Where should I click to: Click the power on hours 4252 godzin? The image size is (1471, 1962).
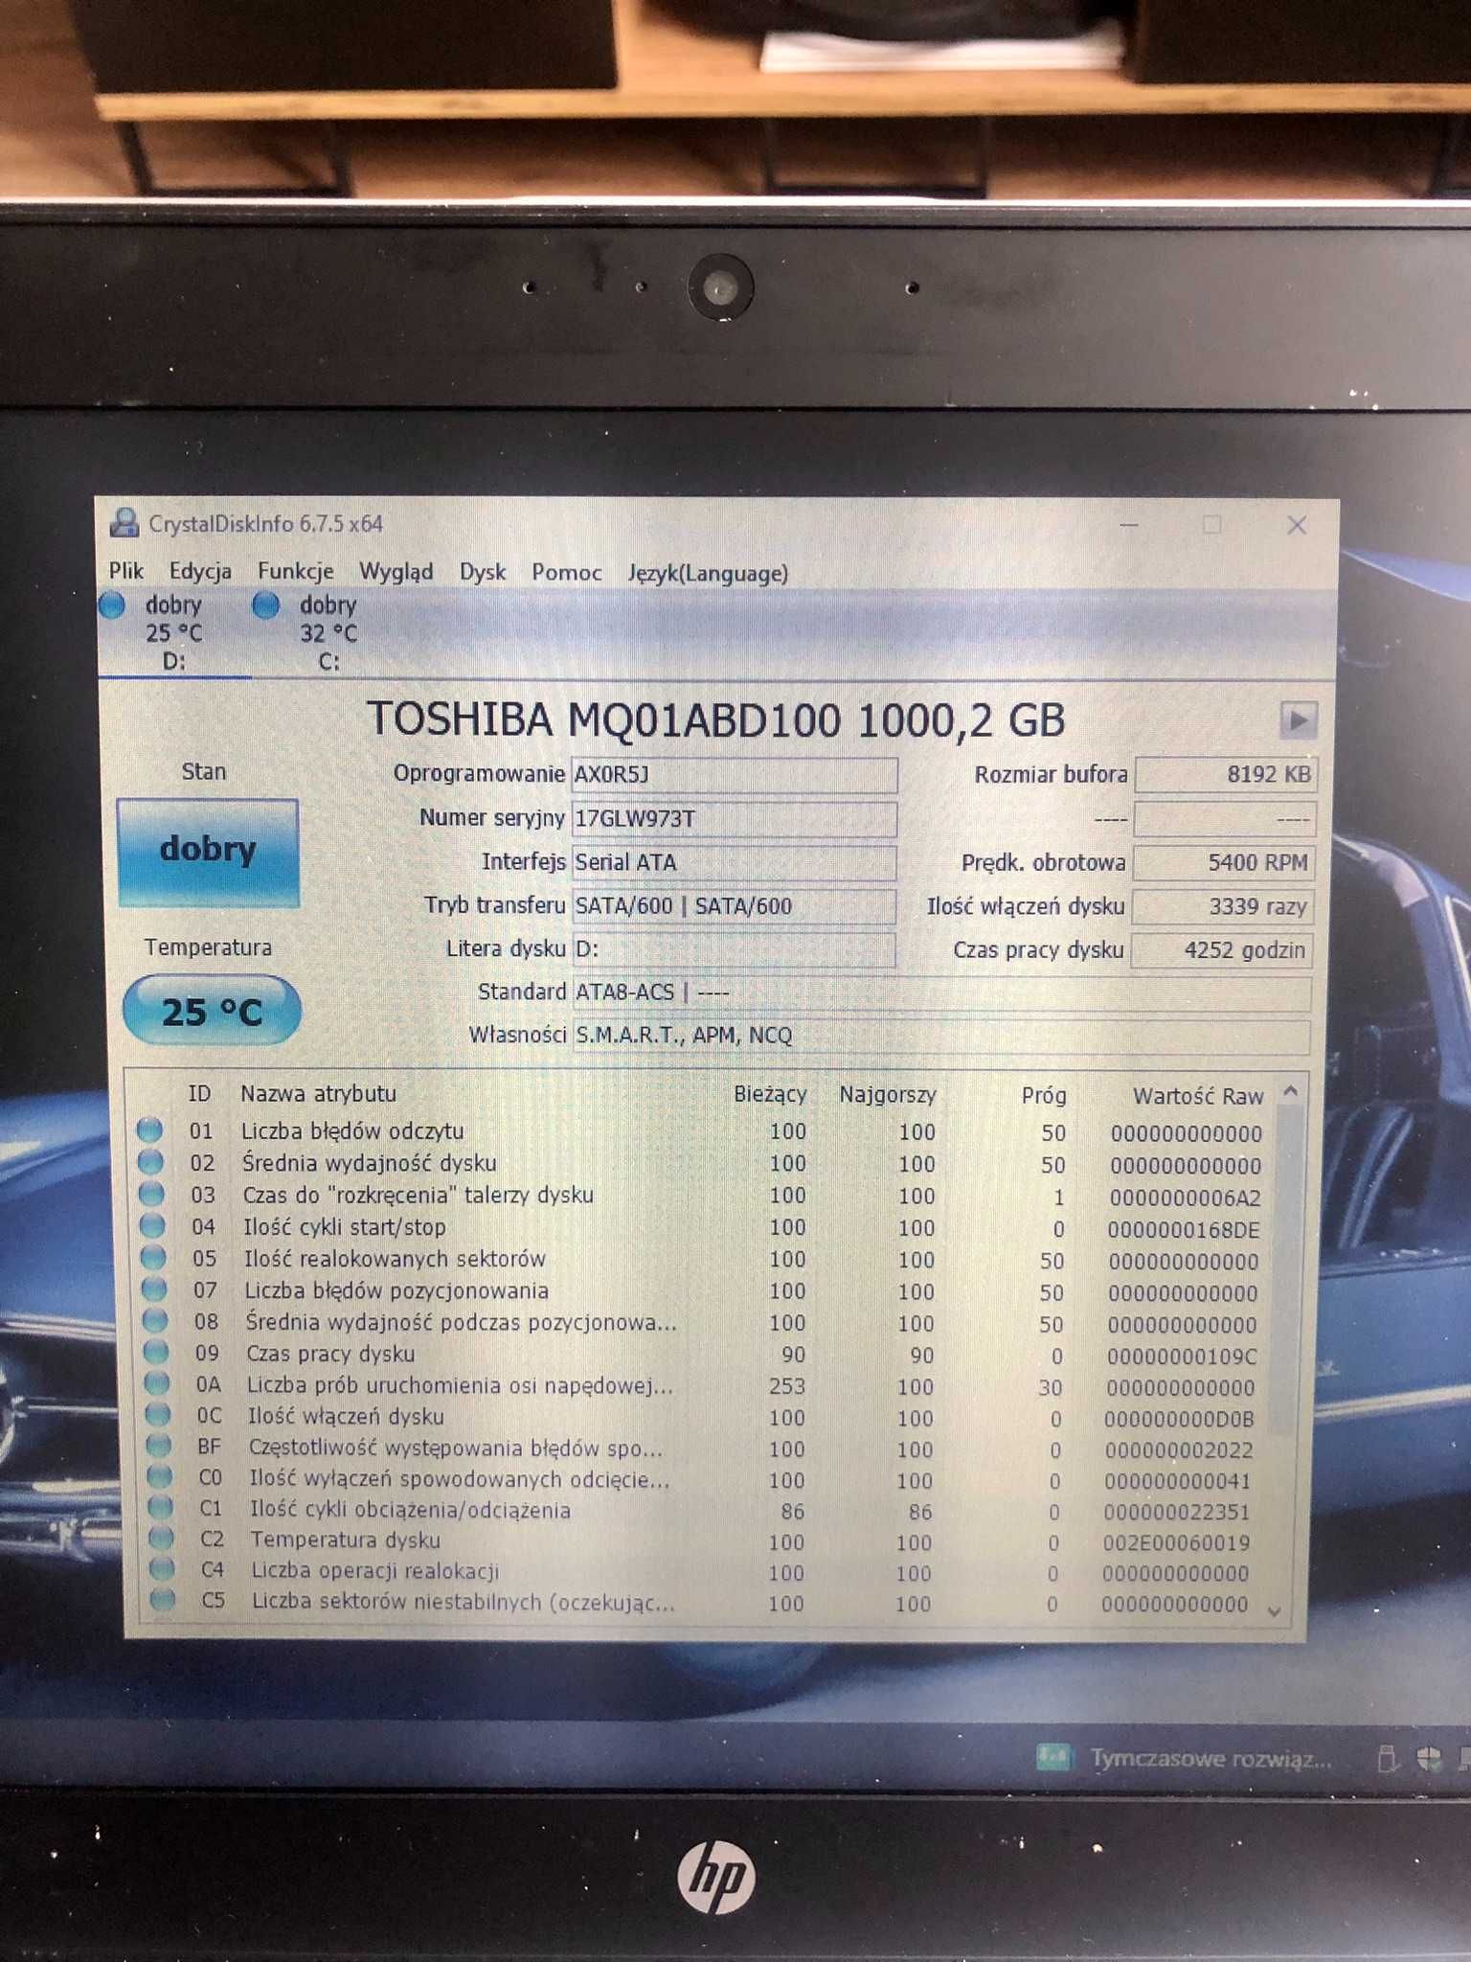click(1221, 949)
